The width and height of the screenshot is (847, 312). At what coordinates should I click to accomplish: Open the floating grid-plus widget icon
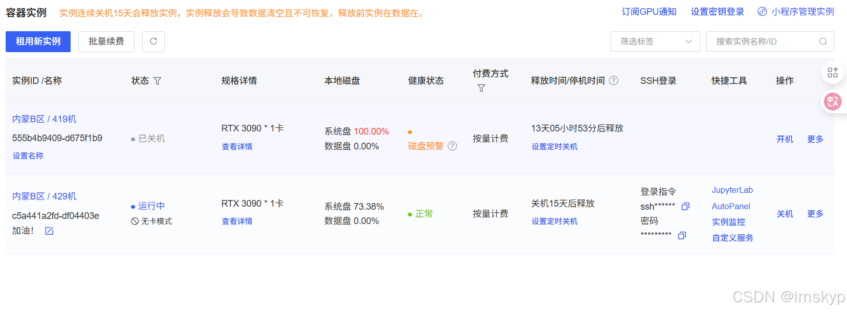(x=833, y=72)
